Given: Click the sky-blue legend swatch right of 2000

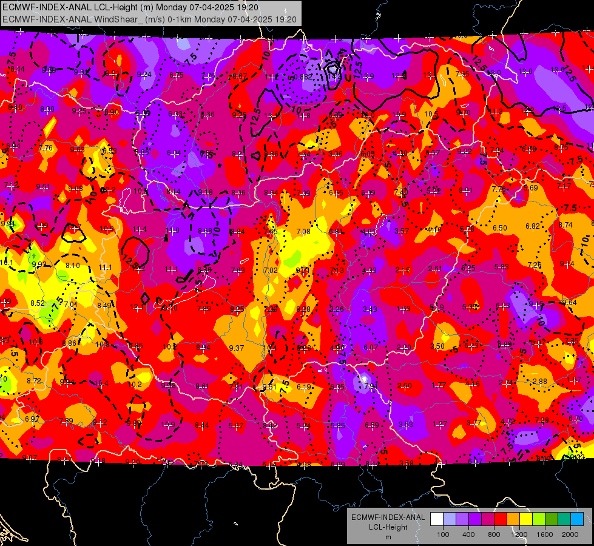Looking at the screenshot, I should coord(577,519).
